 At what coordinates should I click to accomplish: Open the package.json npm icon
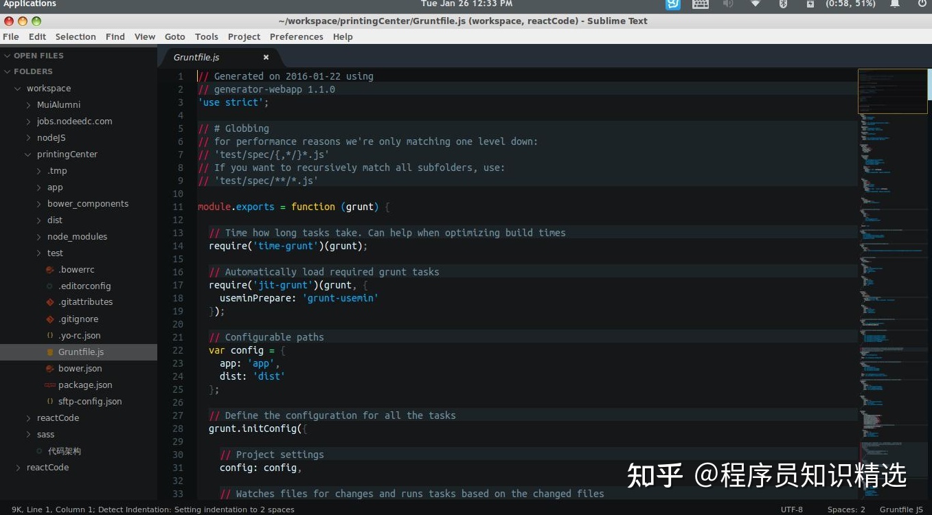[49, 385]
